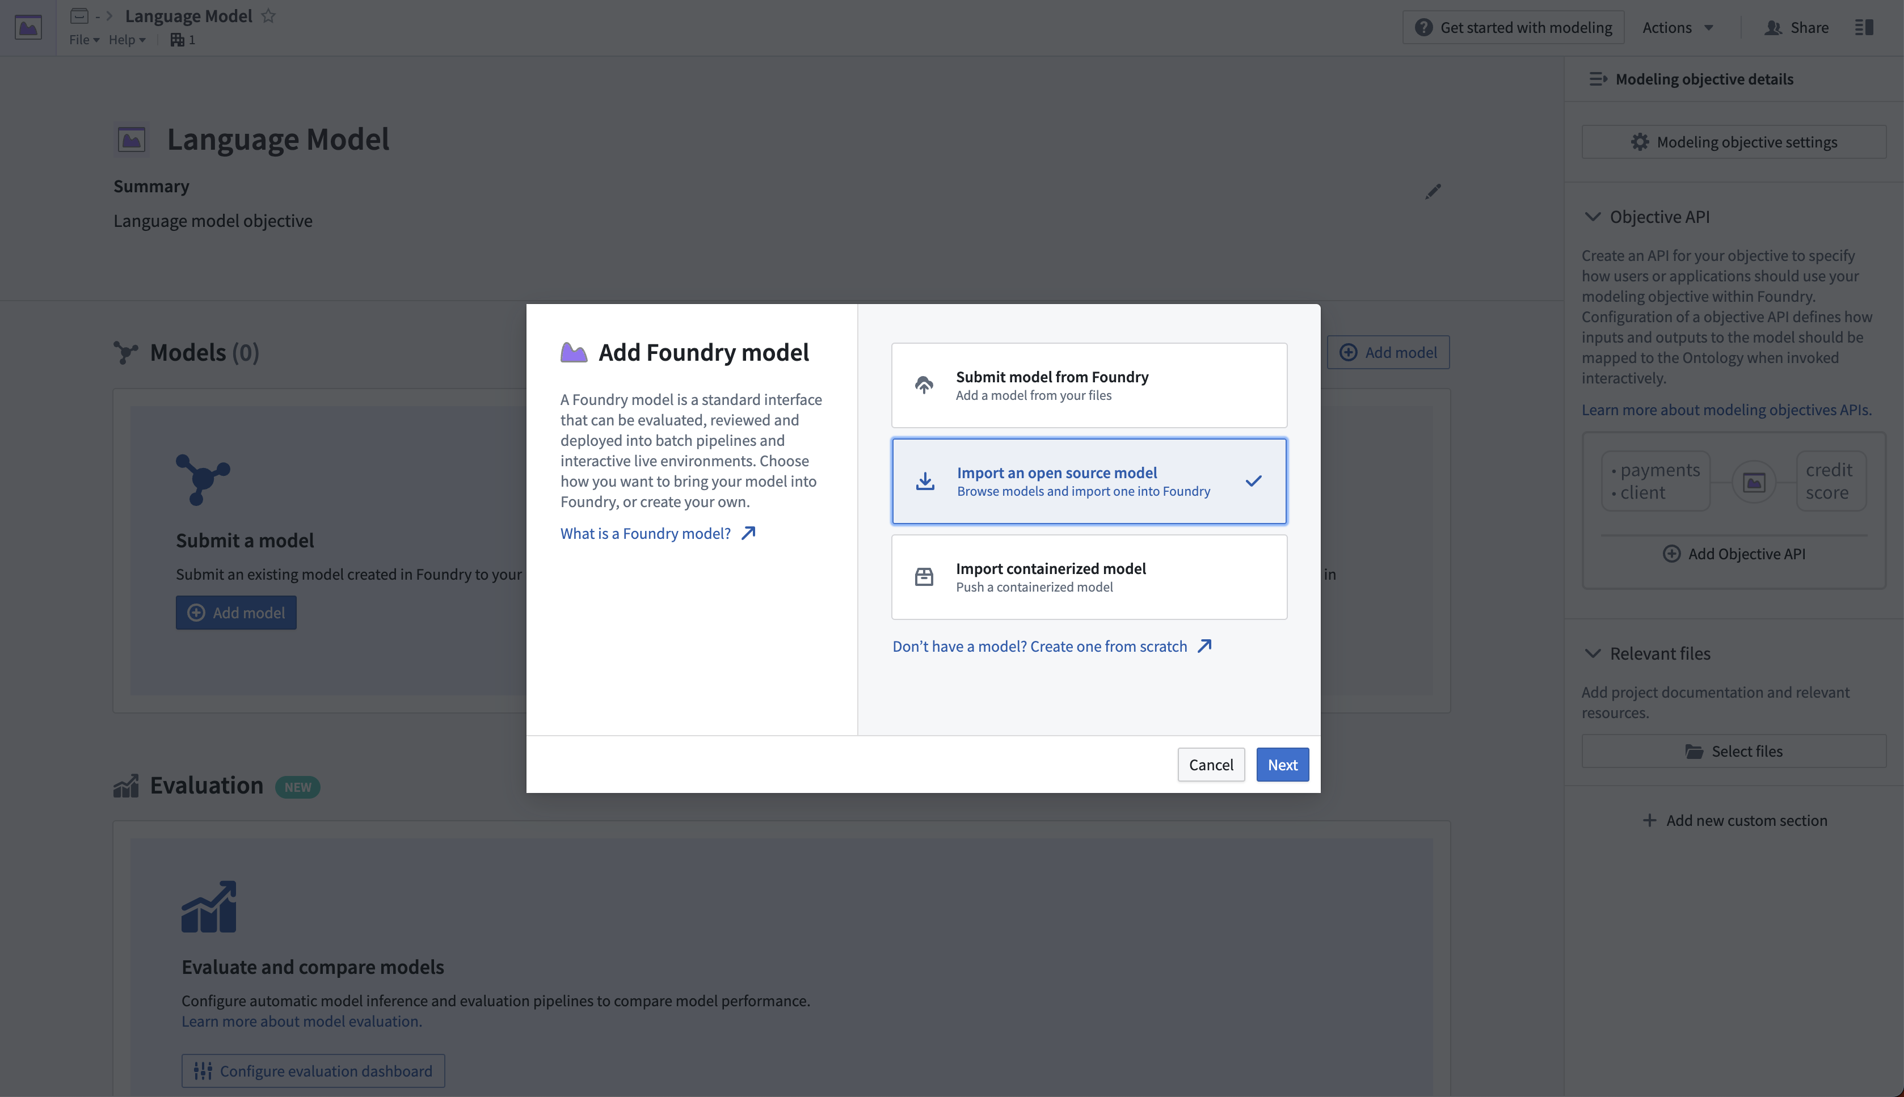Click the Models graph icon beside heading
Image resolution: width=1904 pixels, height=1097 pixels.
pyautogui.click(x=126, y=353)
